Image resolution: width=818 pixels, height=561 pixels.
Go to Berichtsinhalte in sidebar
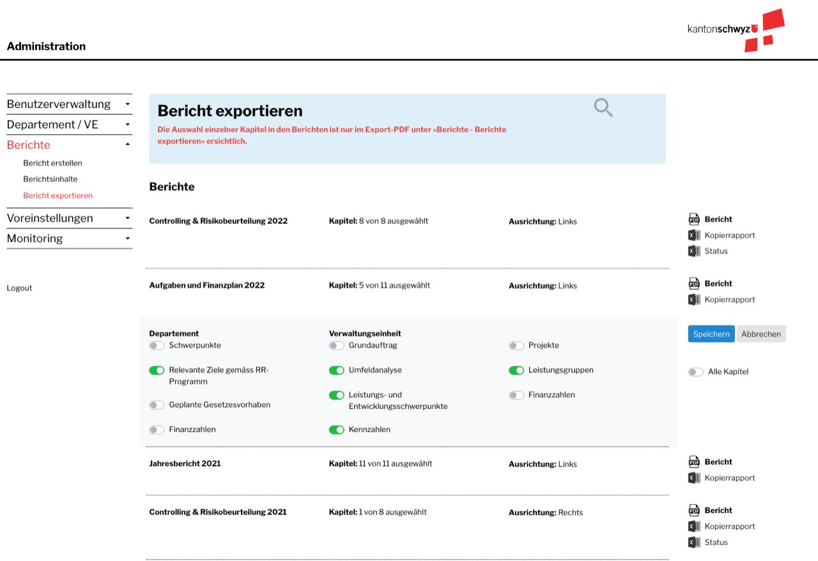tap(50, 179)
